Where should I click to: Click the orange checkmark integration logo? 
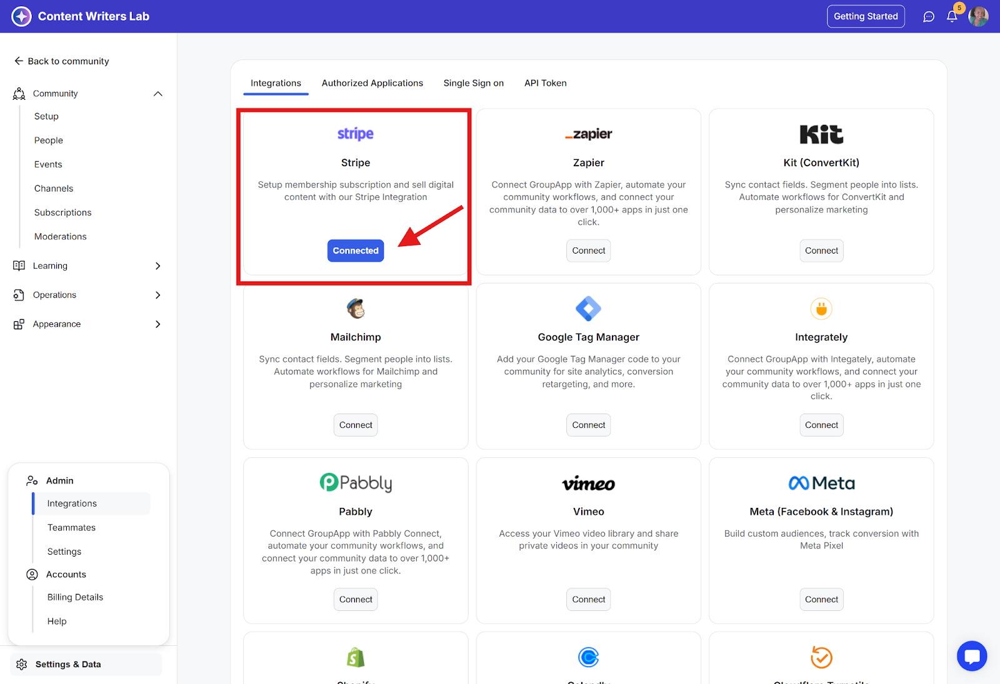point(821,657)
